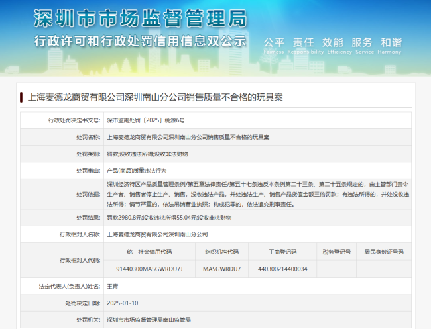This screenshot has height=329, width=431.
Task: Click the 组织机构代码 column header
Action: tap(222, 252)
